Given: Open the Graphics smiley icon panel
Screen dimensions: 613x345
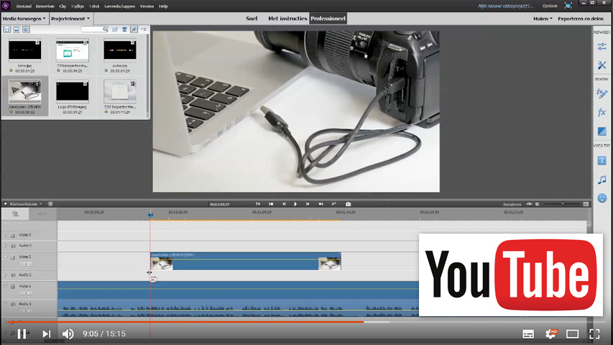Looking at the screenshot, I should tap(602, 198).
